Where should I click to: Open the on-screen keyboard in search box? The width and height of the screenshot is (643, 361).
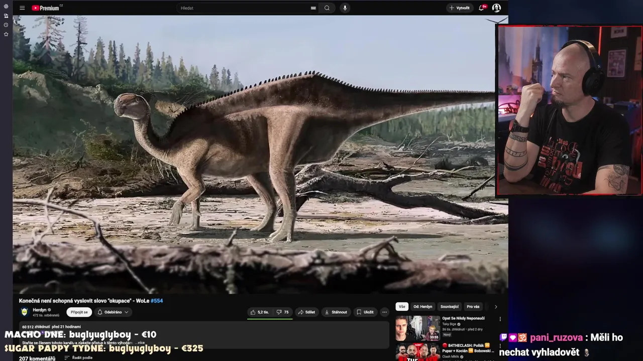click(313, 8)
